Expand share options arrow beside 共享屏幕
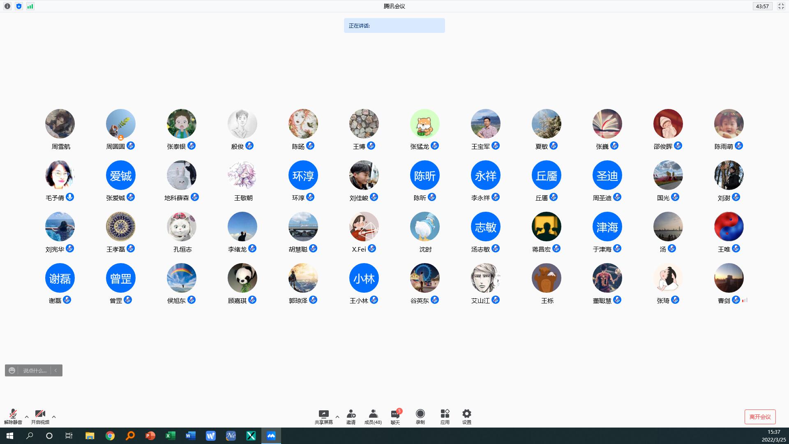Screen dimensions: 789x444 tap(337, 417)
